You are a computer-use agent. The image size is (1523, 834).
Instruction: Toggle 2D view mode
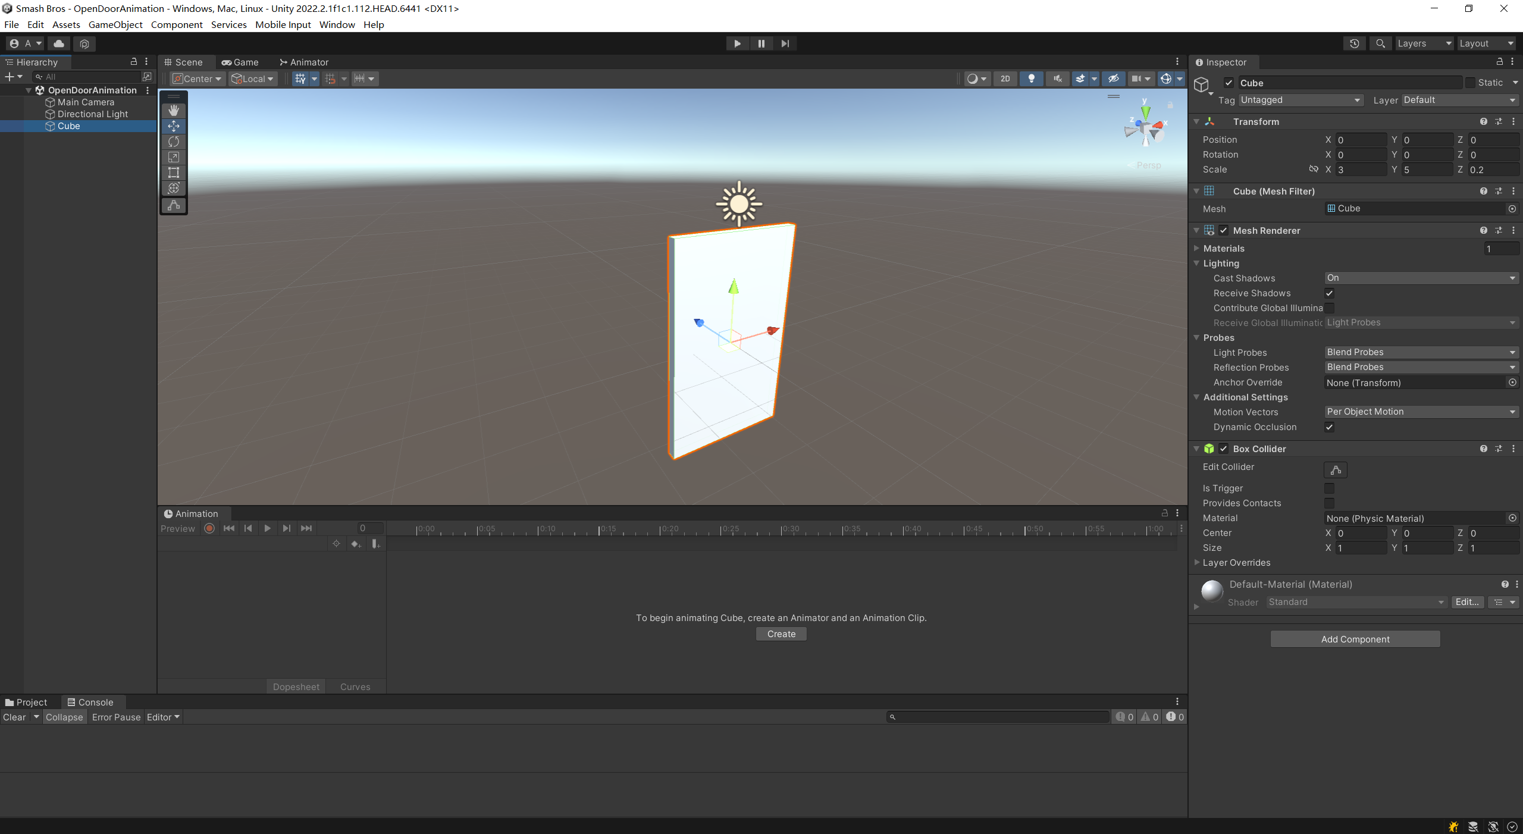pyautogui.click(x=1005, y=79)
